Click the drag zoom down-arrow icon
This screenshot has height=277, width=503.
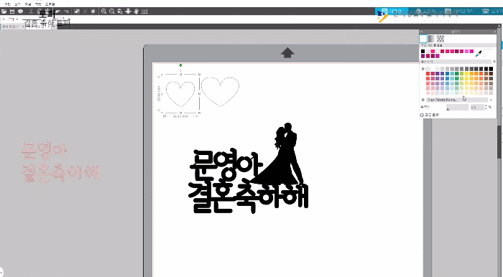click(x=128, y=11)
